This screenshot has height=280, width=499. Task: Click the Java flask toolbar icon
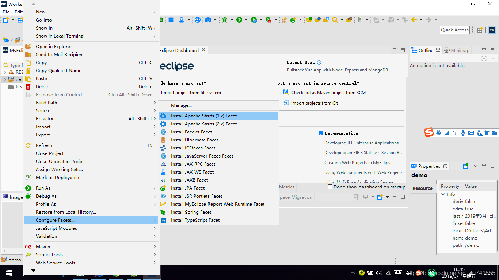pyautogui.click(x=182, y=20)
